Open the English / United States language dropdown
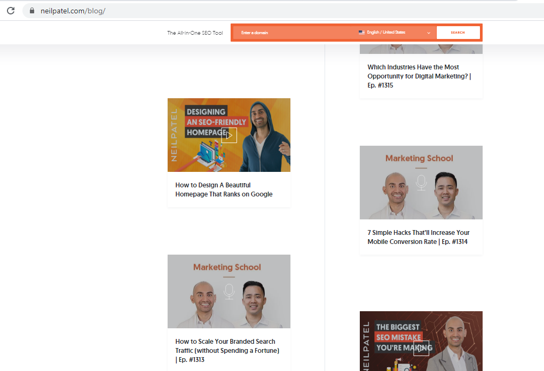Viewport: 544px width, 371px height. [394, 33]
